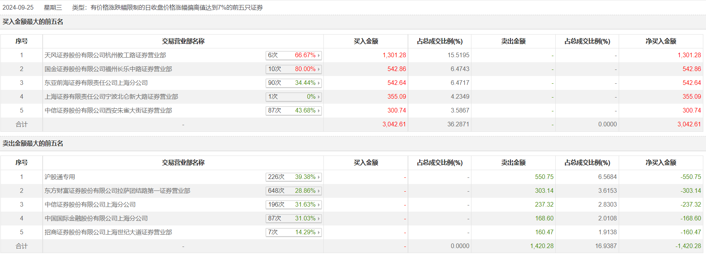
Task: Click 招商证券上海世纪大道证券营业部 link
Action: click(108, 232)
